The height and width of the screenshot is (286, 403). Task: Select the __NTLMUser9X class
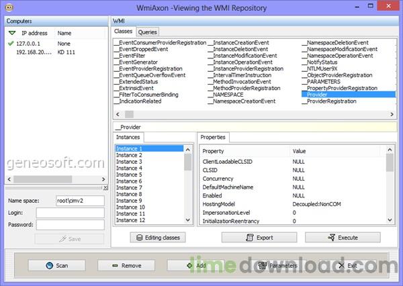[x=320, y=68]
